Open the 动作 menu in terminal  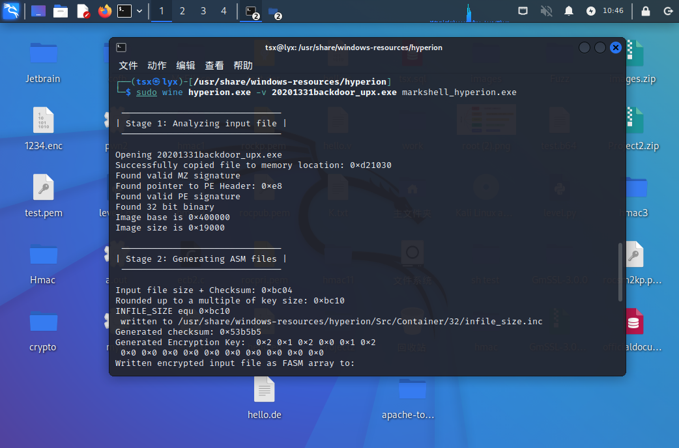point(157,65)
